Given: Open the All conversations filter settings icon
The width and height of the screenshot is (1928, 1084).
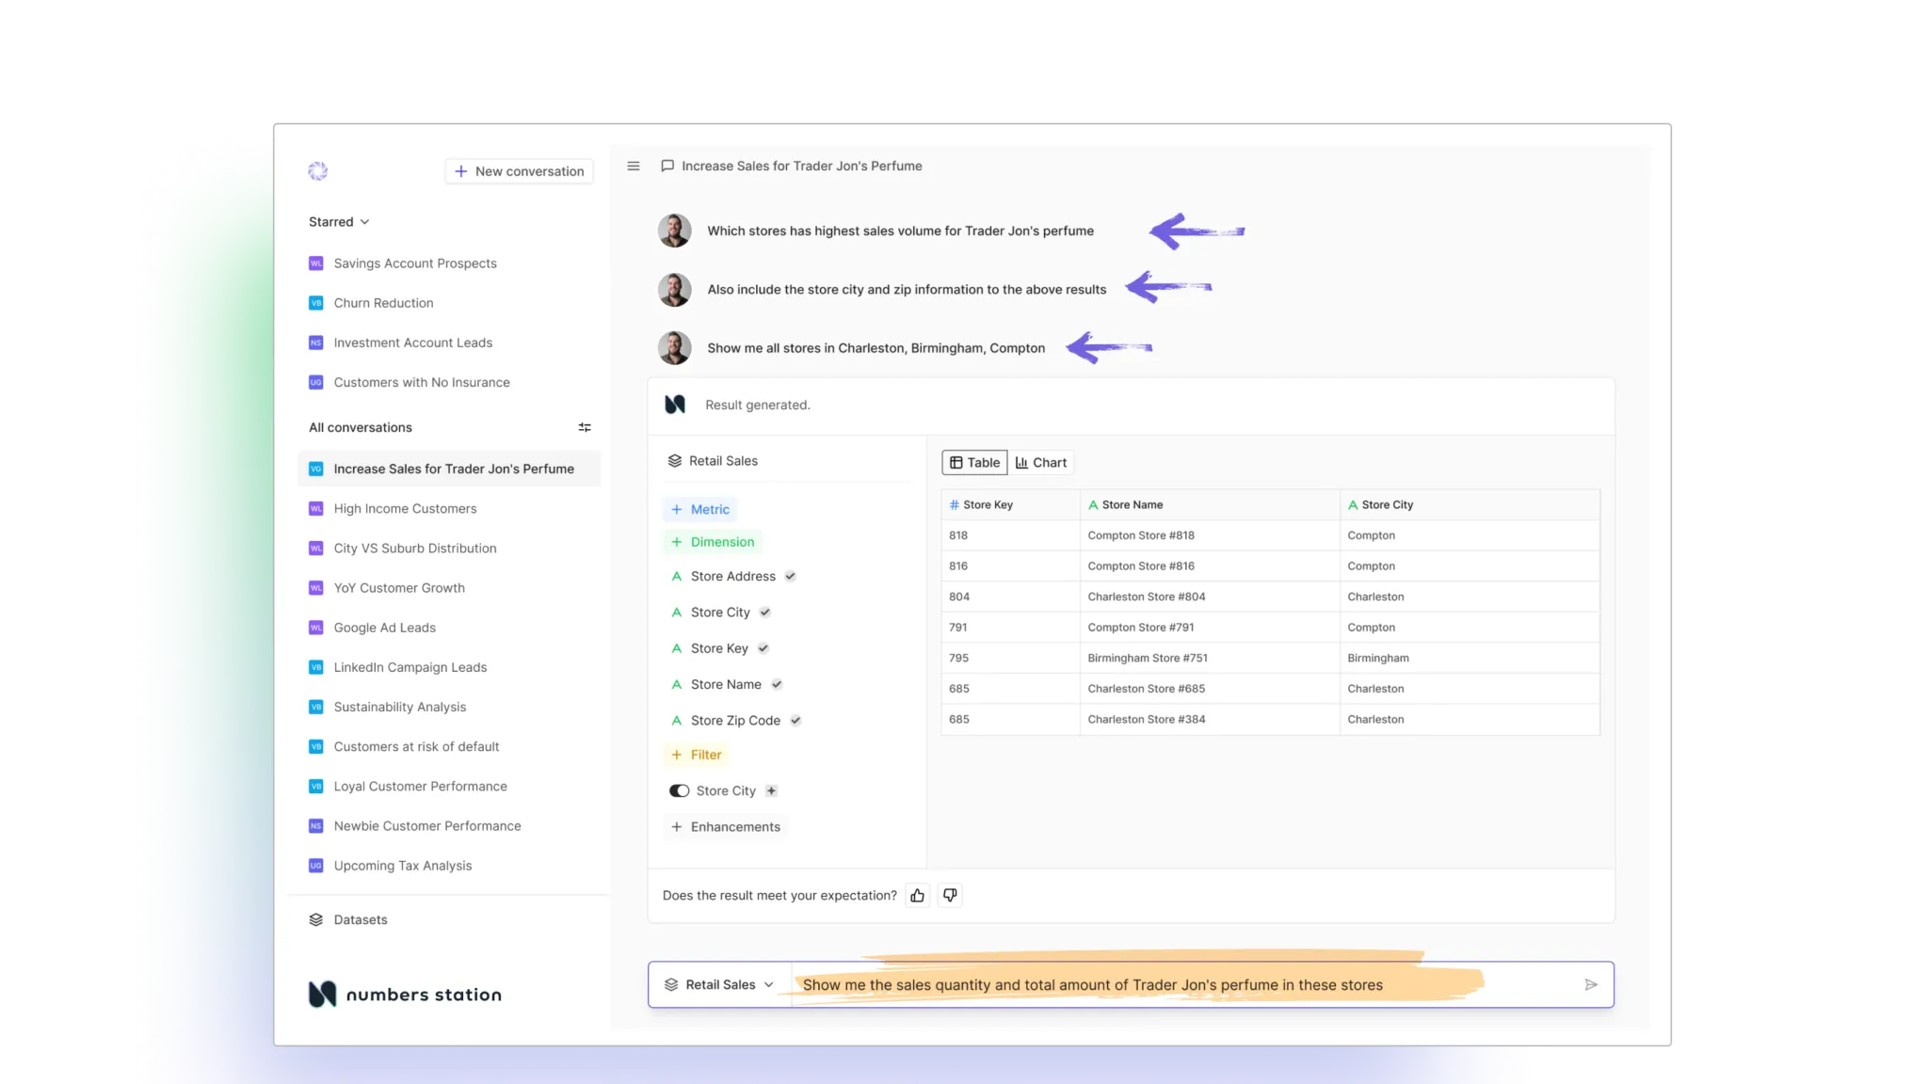Looking at the screenshot, I should point(585,427).
